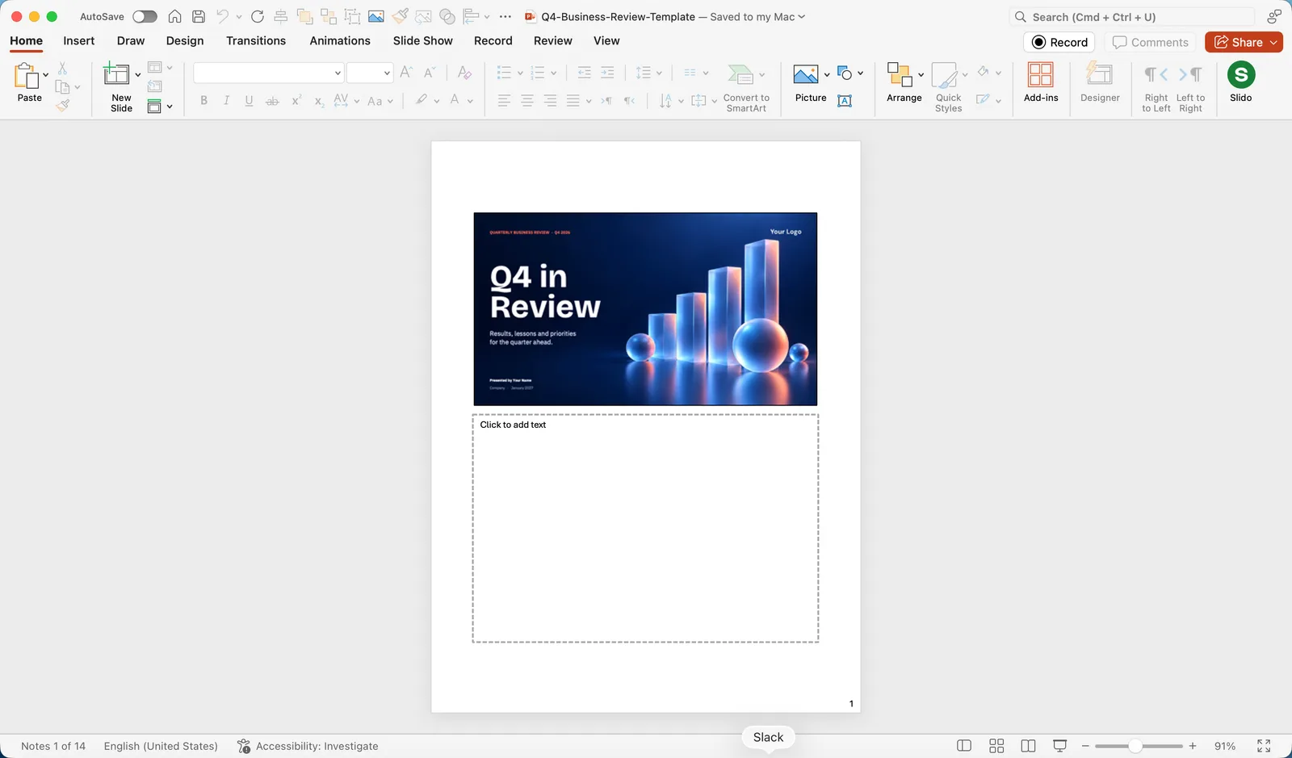Click the Record button
Viewport: 1292px width, 758px height.
(1059, 42)
